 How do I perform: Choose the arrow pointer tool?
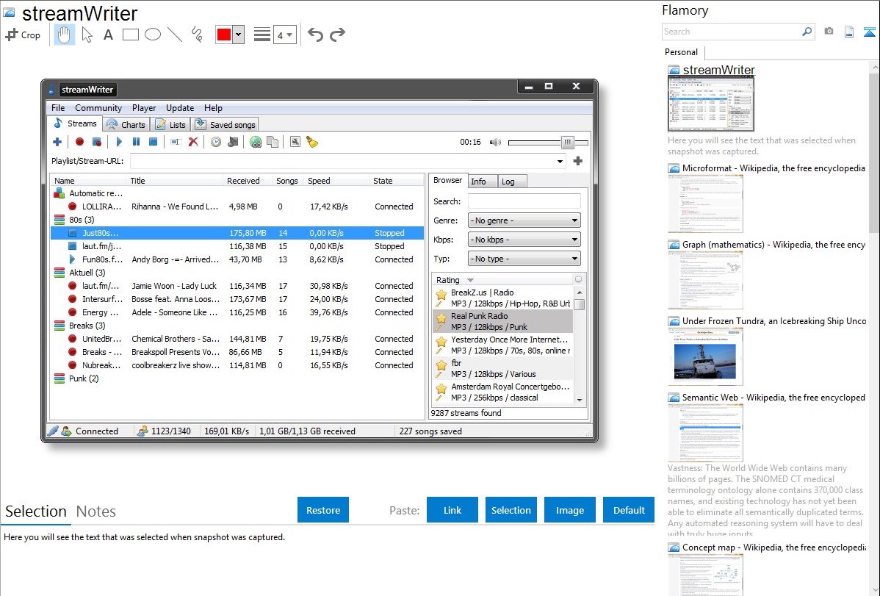click(87, 35)
